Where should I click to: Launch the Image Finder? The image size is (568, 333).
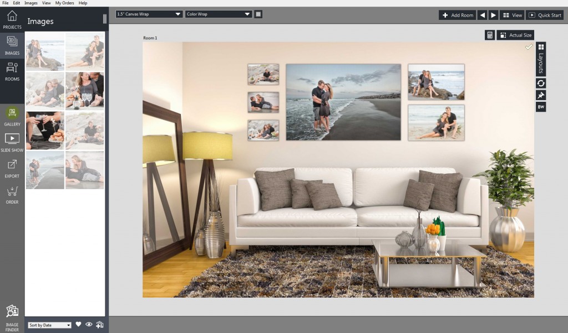(x=12, y=318)
